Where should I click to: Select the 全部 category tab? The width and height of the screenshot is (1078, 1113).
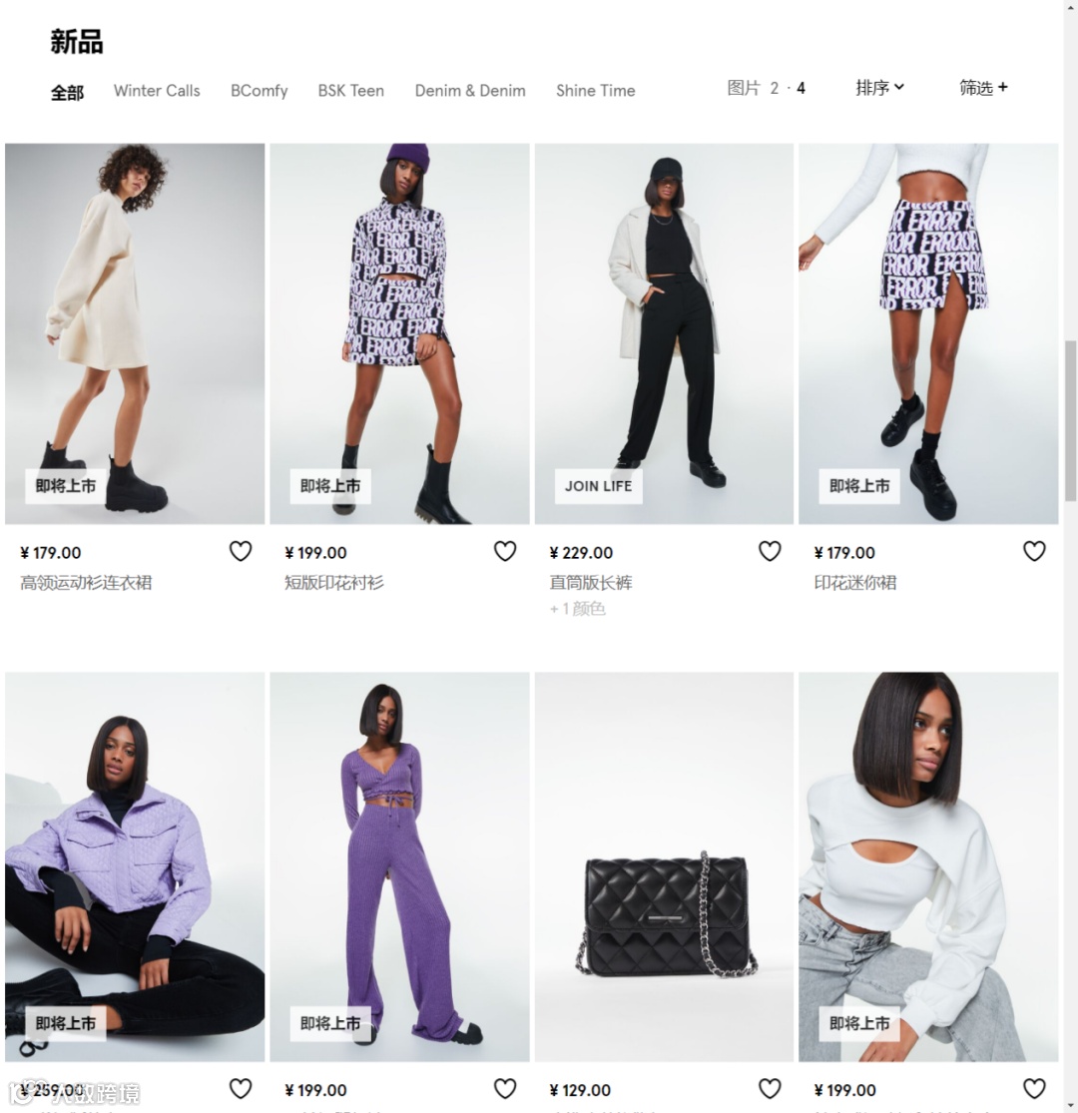[x=68, y=92]
